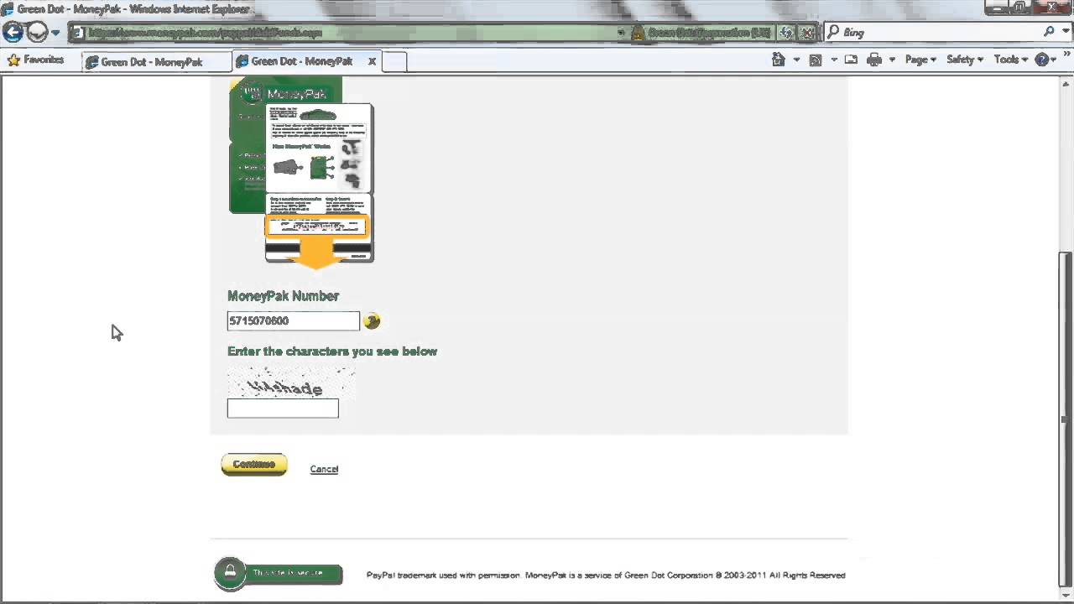Open the Safety menu
Screen dimensions: 1074x604
pos(965,60)
